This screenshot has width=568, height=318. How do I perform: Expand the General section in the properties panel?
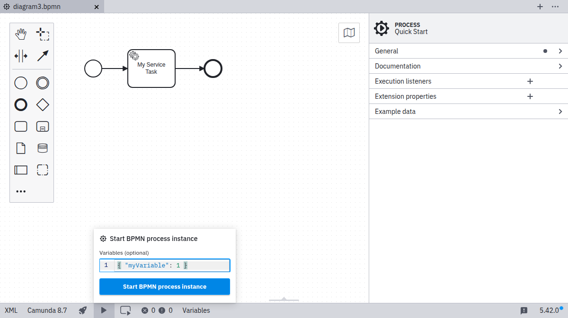coord(468,51)
